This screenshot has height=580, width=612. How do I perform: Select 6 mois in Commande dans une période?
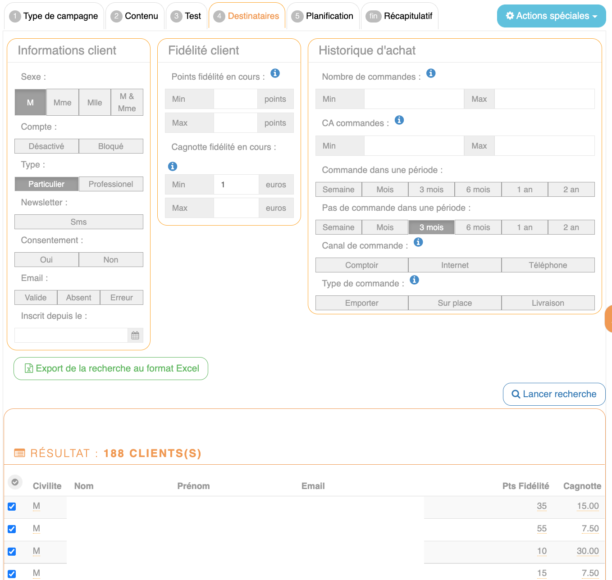(478, 190)
